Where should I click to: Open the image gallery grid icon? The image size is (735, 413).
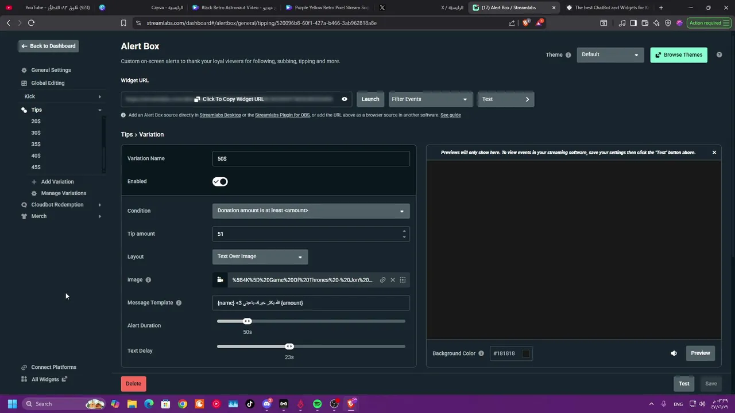[403, 280]
